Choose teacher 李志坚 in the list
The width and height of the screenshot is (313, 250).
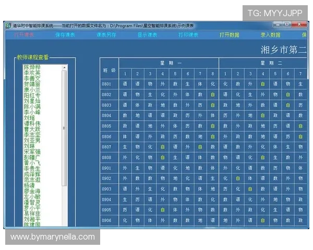32,135
